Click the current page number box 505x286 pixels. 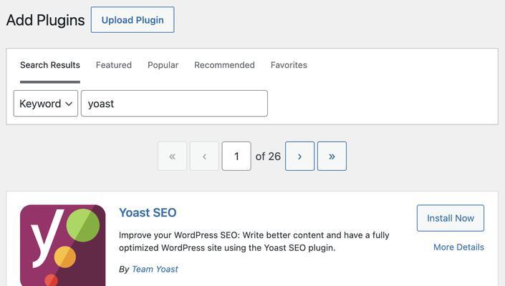(236, 156)
